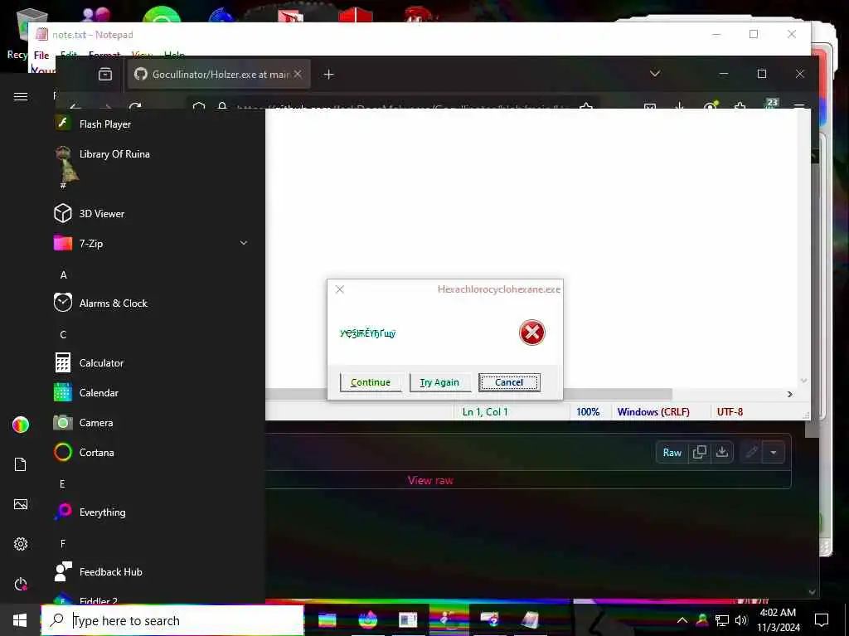Open Flash Player from Start menu
This screenshot has width=849, height=636.
pos(104,124)
